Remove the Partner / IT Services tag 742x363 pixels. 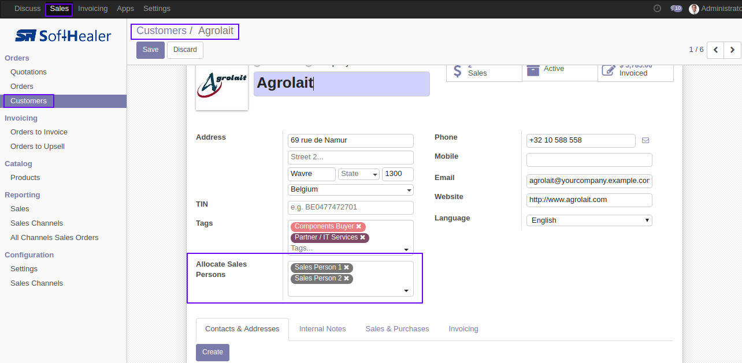[x=362, y=238]
